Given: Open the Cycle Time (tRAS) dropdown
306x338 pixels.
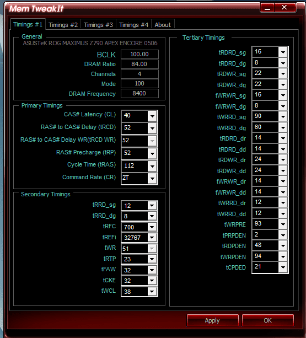Looking at the screenshot, I should click(x=152, y=166).
